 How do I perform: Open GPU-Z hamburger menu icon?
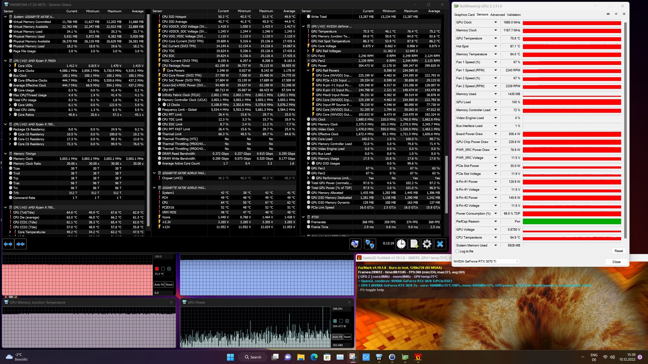pos(624,14)
